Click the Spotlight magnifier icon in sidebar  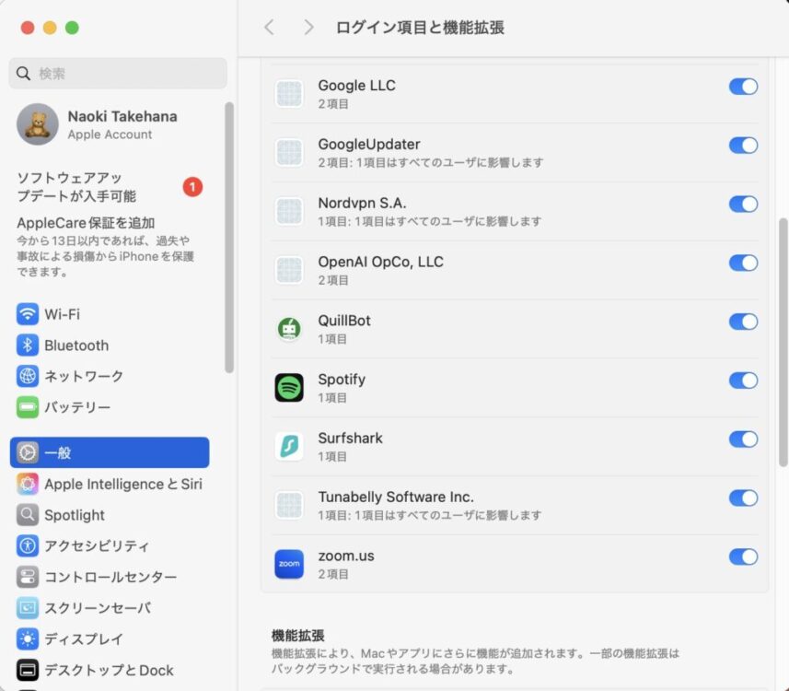pos(28,515)
